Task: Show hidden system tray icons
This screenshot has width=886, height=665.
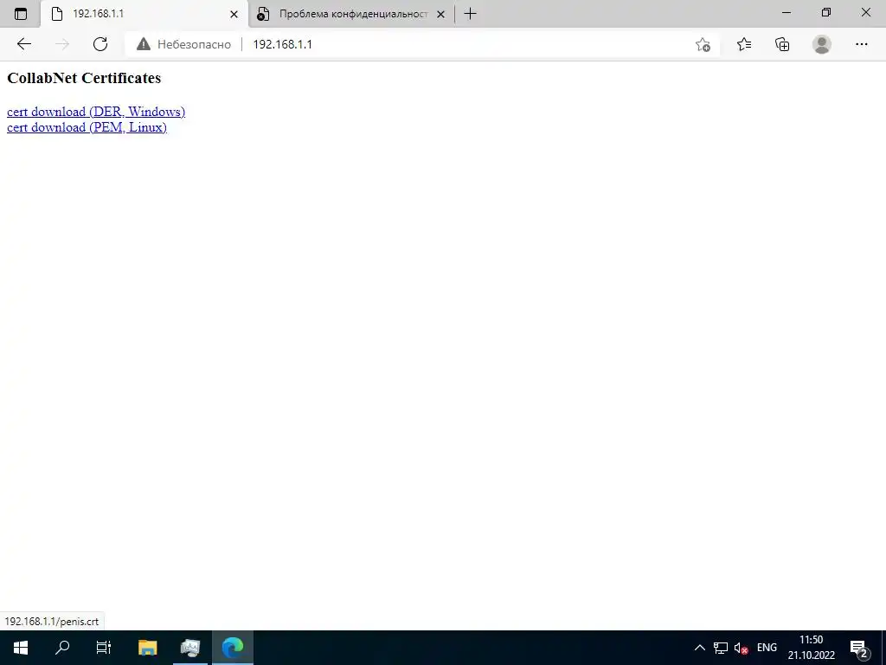Action: 699,648
